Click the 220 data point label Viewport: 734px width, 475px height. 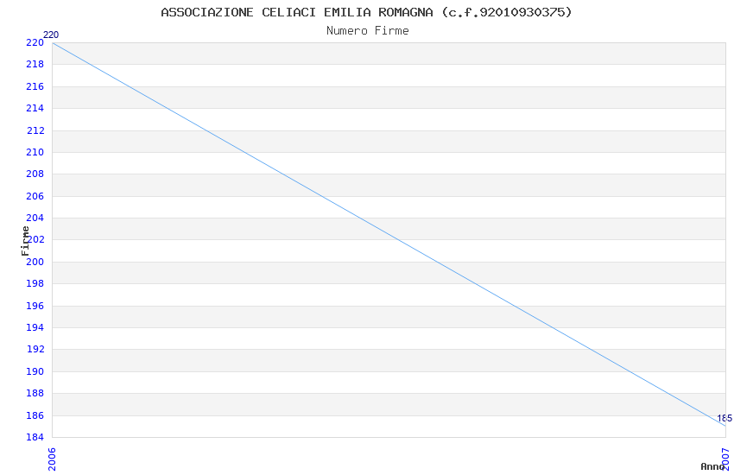(x=51, y=35)
